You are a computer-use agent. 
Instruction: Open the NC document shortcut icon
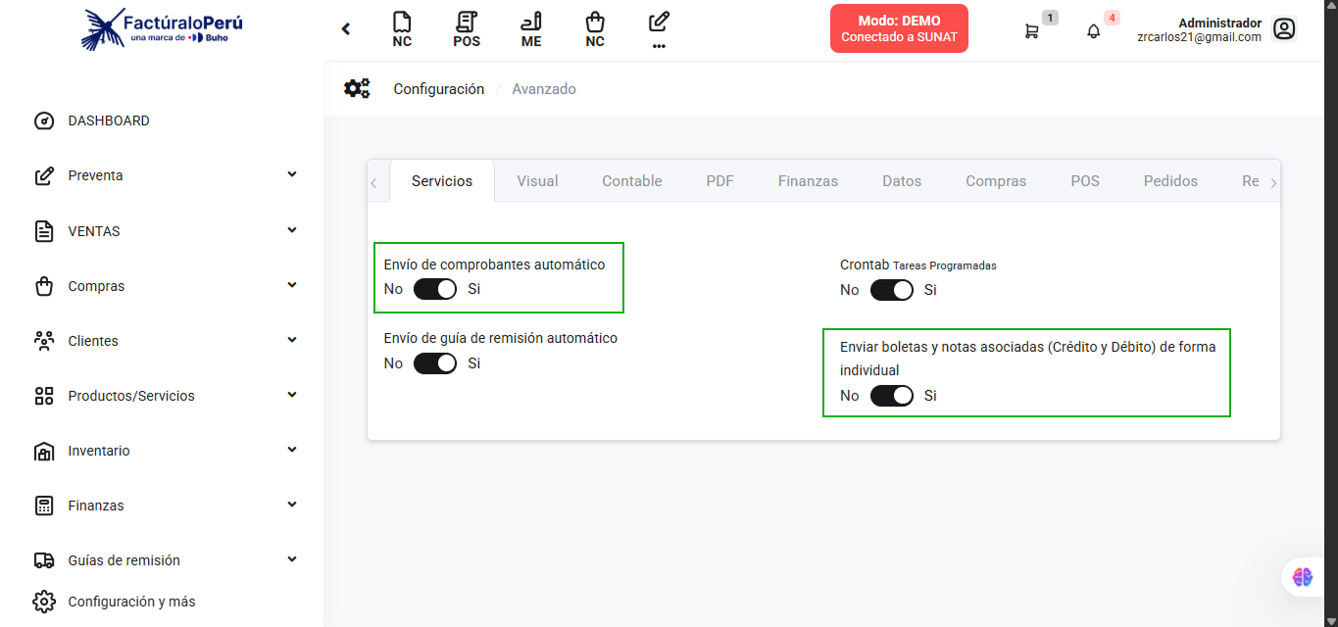[402, 27]
